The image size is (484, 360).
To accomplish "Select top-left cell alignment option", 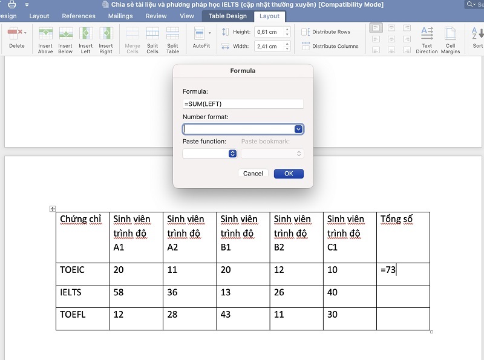I will tap(376, 28).
